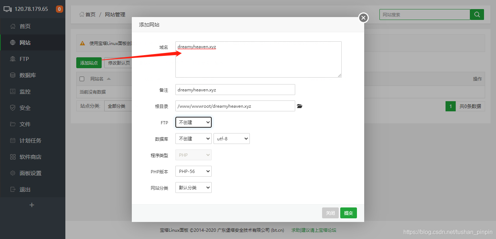496x239 pixels.
Task: Click the FTP sidebar icon
Action: [13, 59]
